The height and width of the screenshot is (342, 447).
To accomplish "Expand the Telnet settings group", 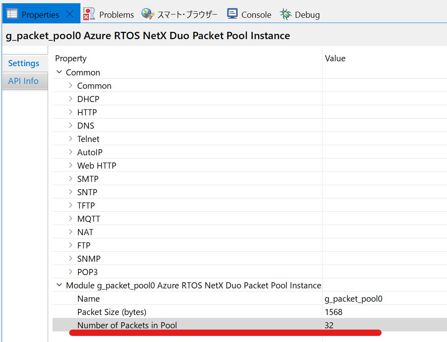I will [x=70, y=139].
